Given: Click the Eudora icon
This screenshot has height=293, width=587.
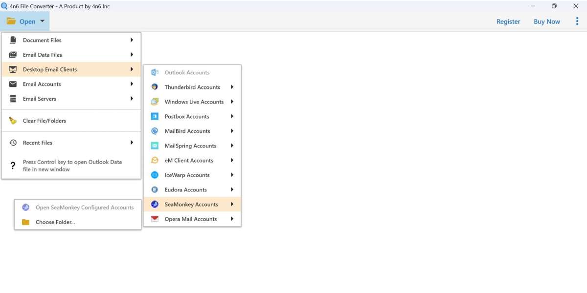Looking at the screenshot, I should 155,189.
